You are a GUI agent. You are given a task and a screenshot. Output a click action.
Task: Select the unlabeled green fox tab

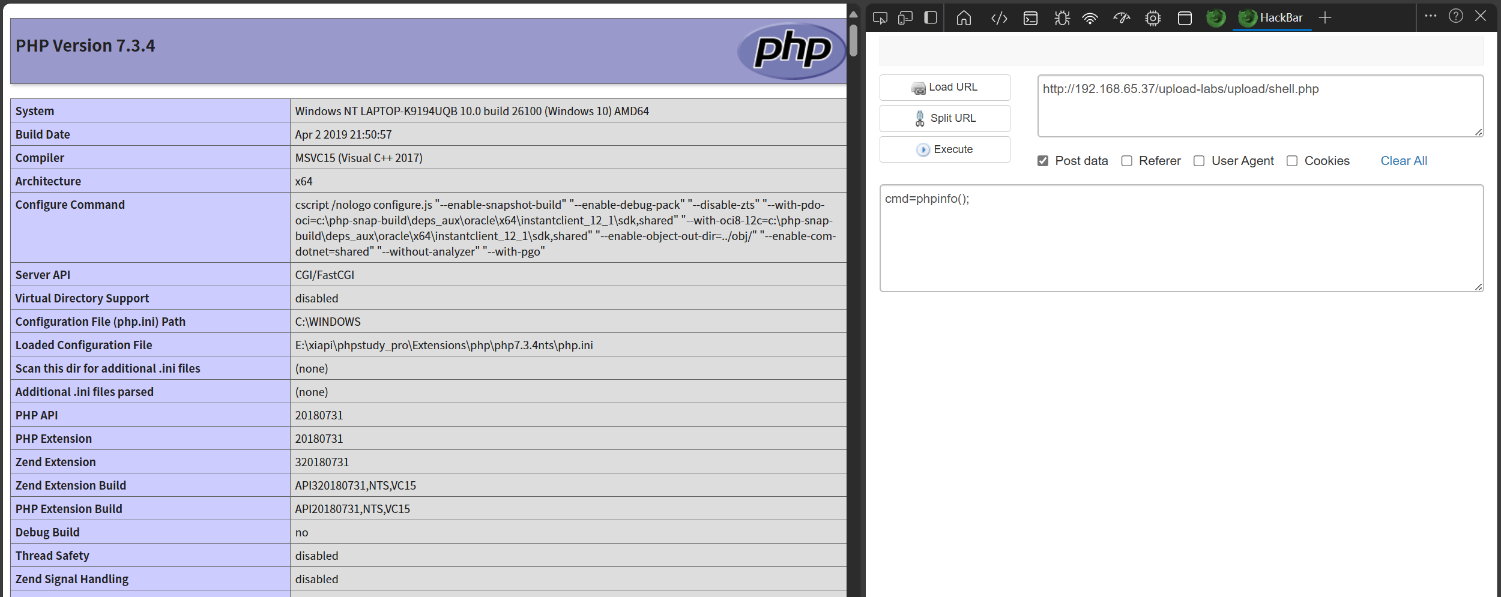(x=1216, y=18)
